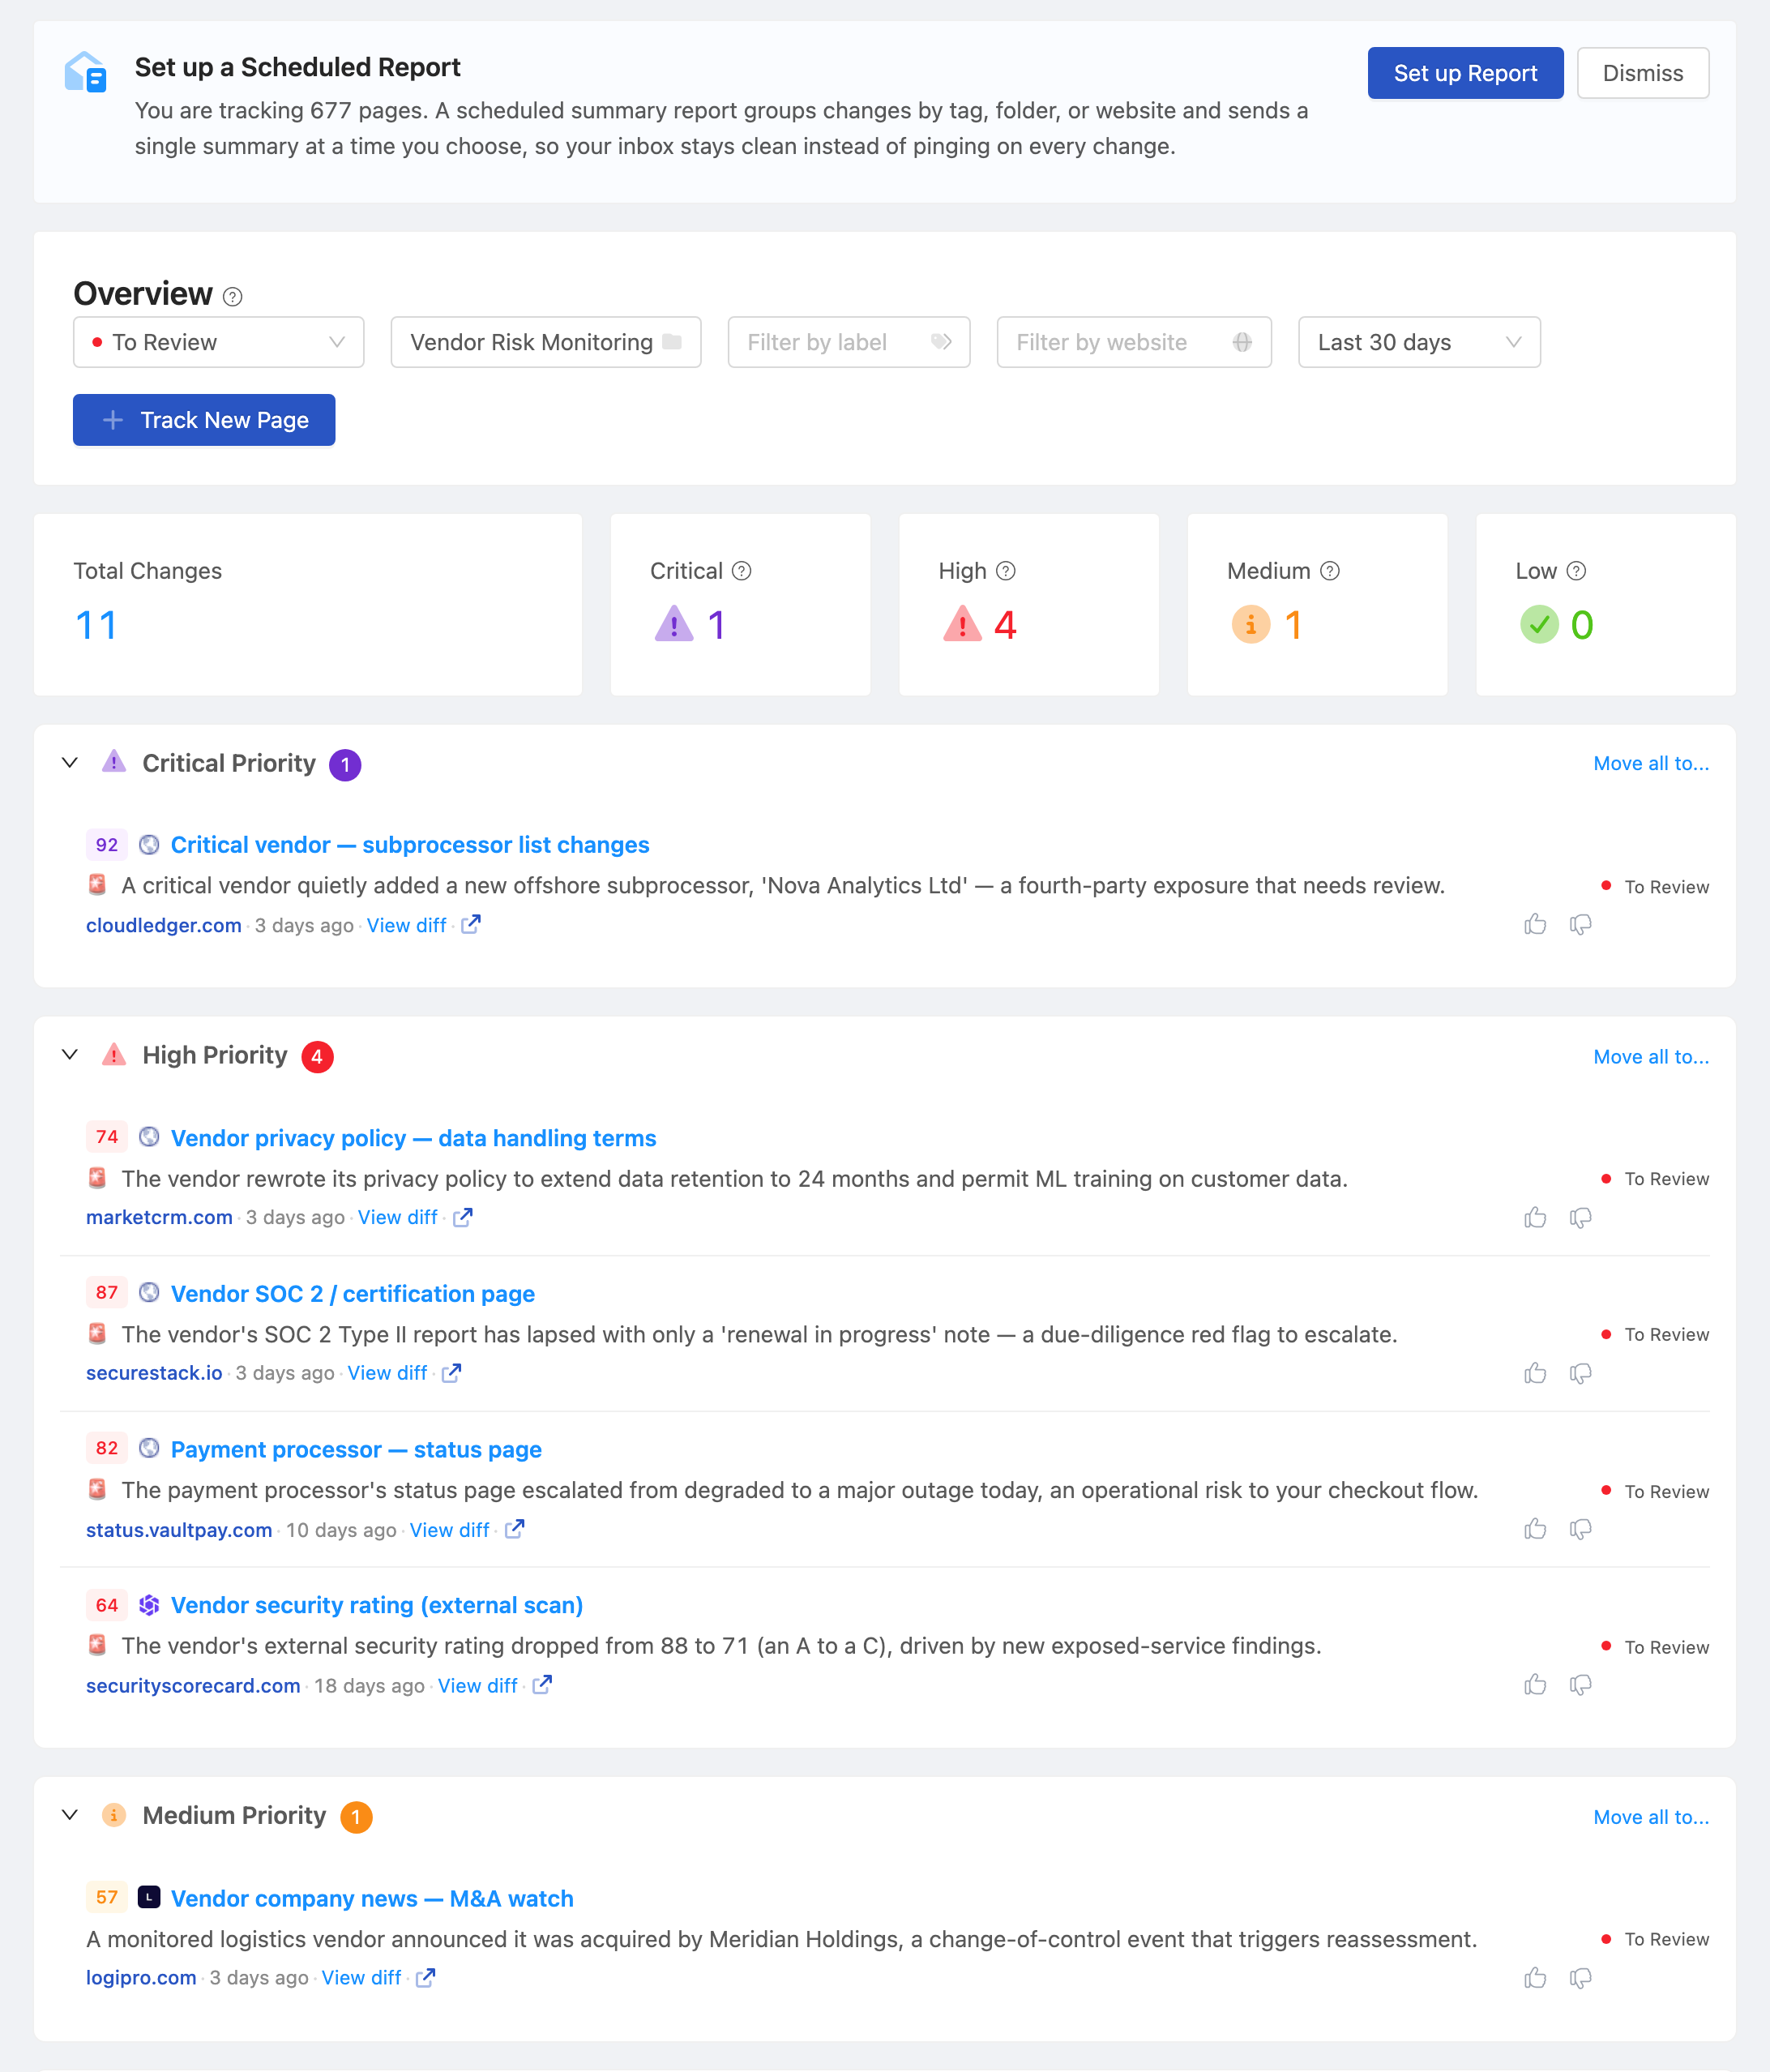Click Move all to in Medium Priority
Image resolution: width=1770 pixels, height=2072 pixels.
click(x=1650, y=1817)
